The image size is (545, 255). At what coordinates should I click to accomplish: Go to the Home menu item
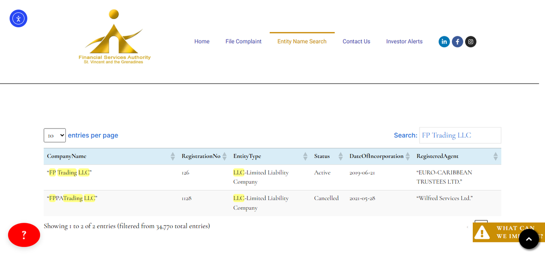(202, 41)
